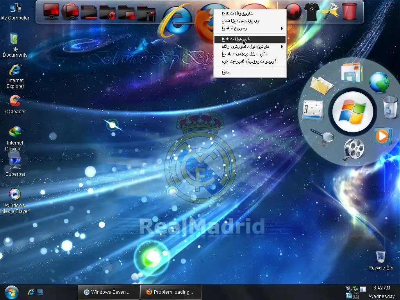Open My Documents desktop icon
Image resolution: width=400 pixels, height=300 pixels.
point(15,45)
